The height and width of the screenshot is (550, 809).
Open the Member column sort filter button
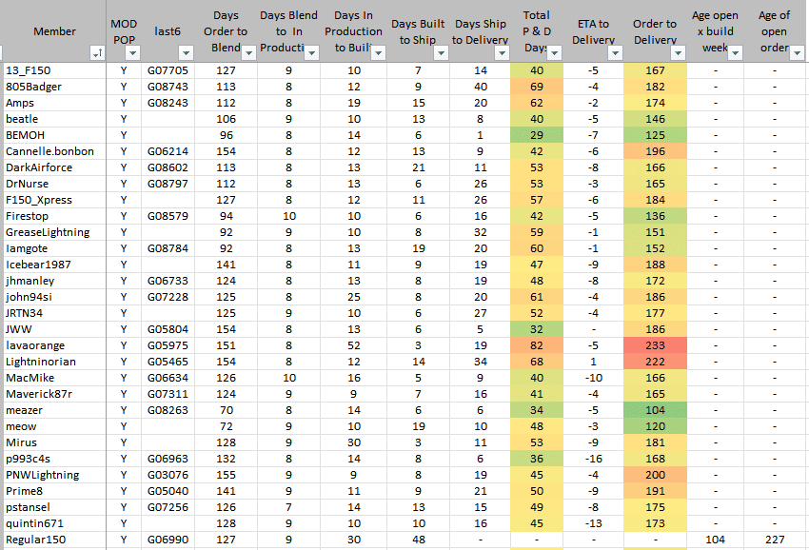click(x=97, y=53)
